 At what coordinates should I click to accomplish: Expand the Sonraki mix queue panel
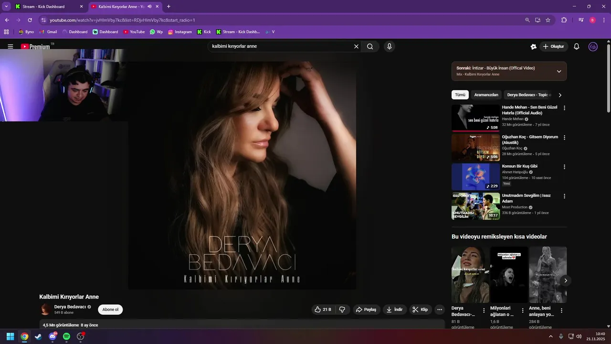coord(559,71)
